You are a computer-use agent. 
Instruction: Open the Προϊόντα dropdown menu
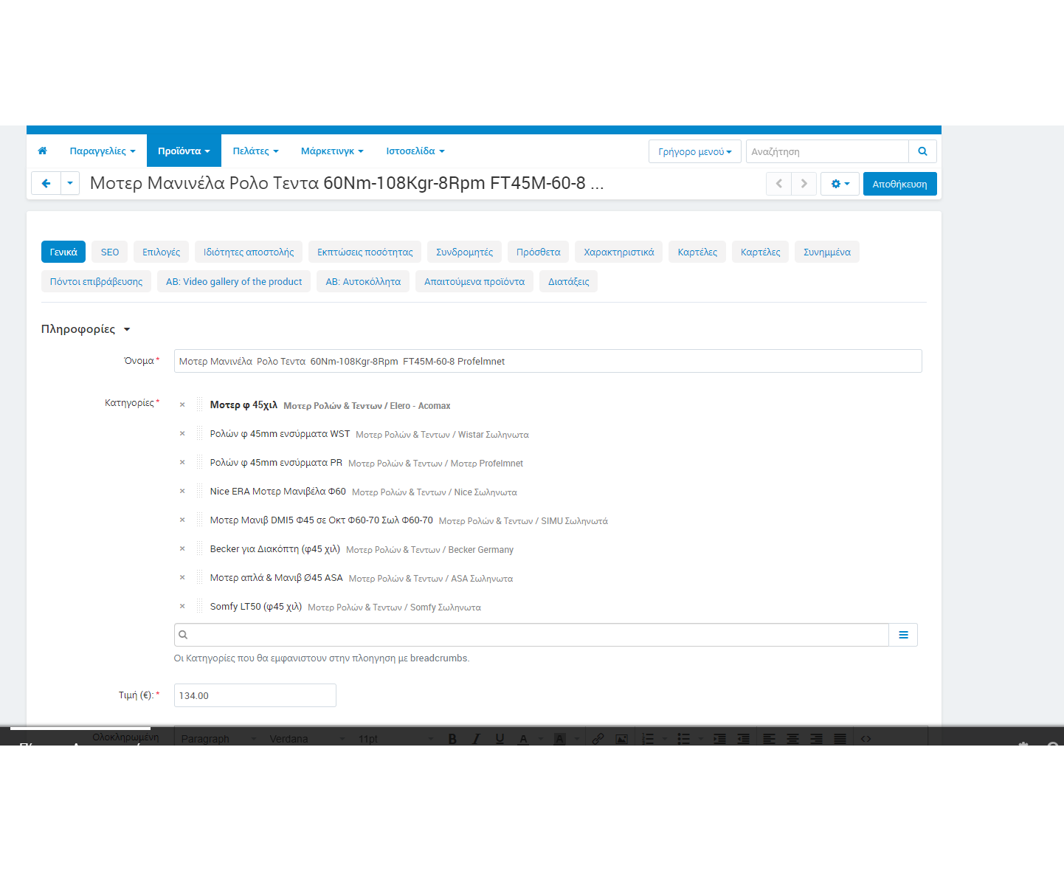(x=184, y=151)
